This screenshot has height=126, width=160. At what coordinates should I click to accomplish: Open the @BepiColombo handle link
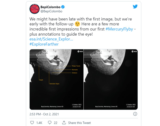pos(52,12)
